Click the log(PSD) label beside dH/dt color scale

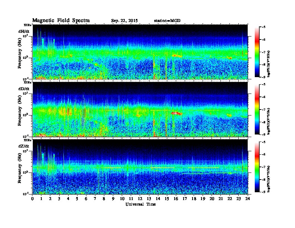tap(269, 64)
